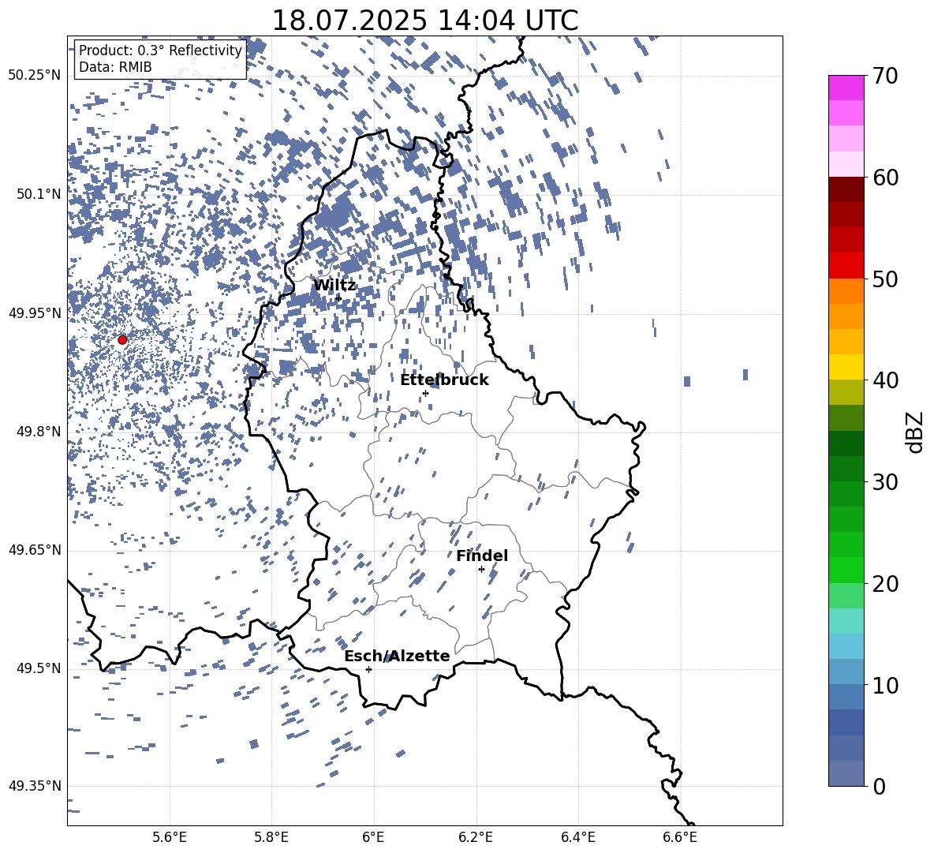The width and height of the screenshot is (934, 853).
Task: Click the Esch/Alzette station cross marker
Action: [368, 669]
